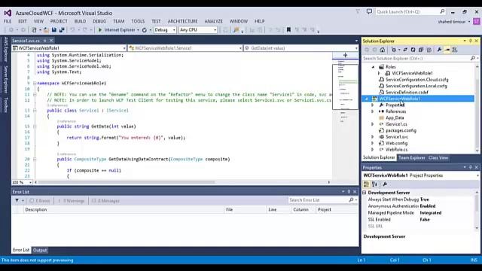Click the Undo toolbar icon
Viewport: 482px width, 271px height.
coord(72,30)
